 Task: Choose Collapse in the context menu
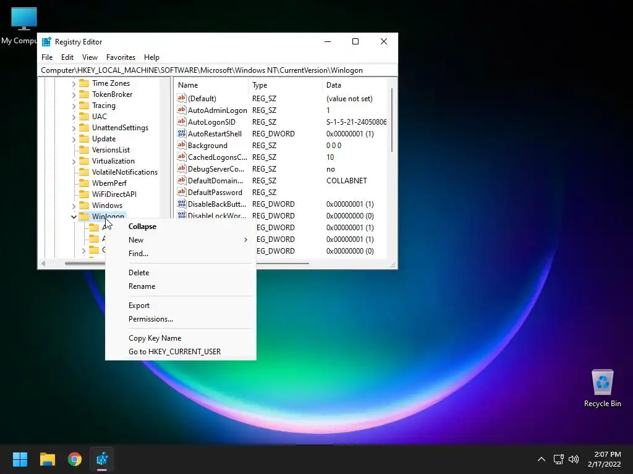tap(181, 226)
